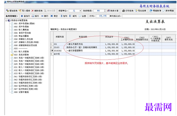Open report 041 功能科目收支汇总表(1级)
The image size is (177, 116).
point(28,77)
